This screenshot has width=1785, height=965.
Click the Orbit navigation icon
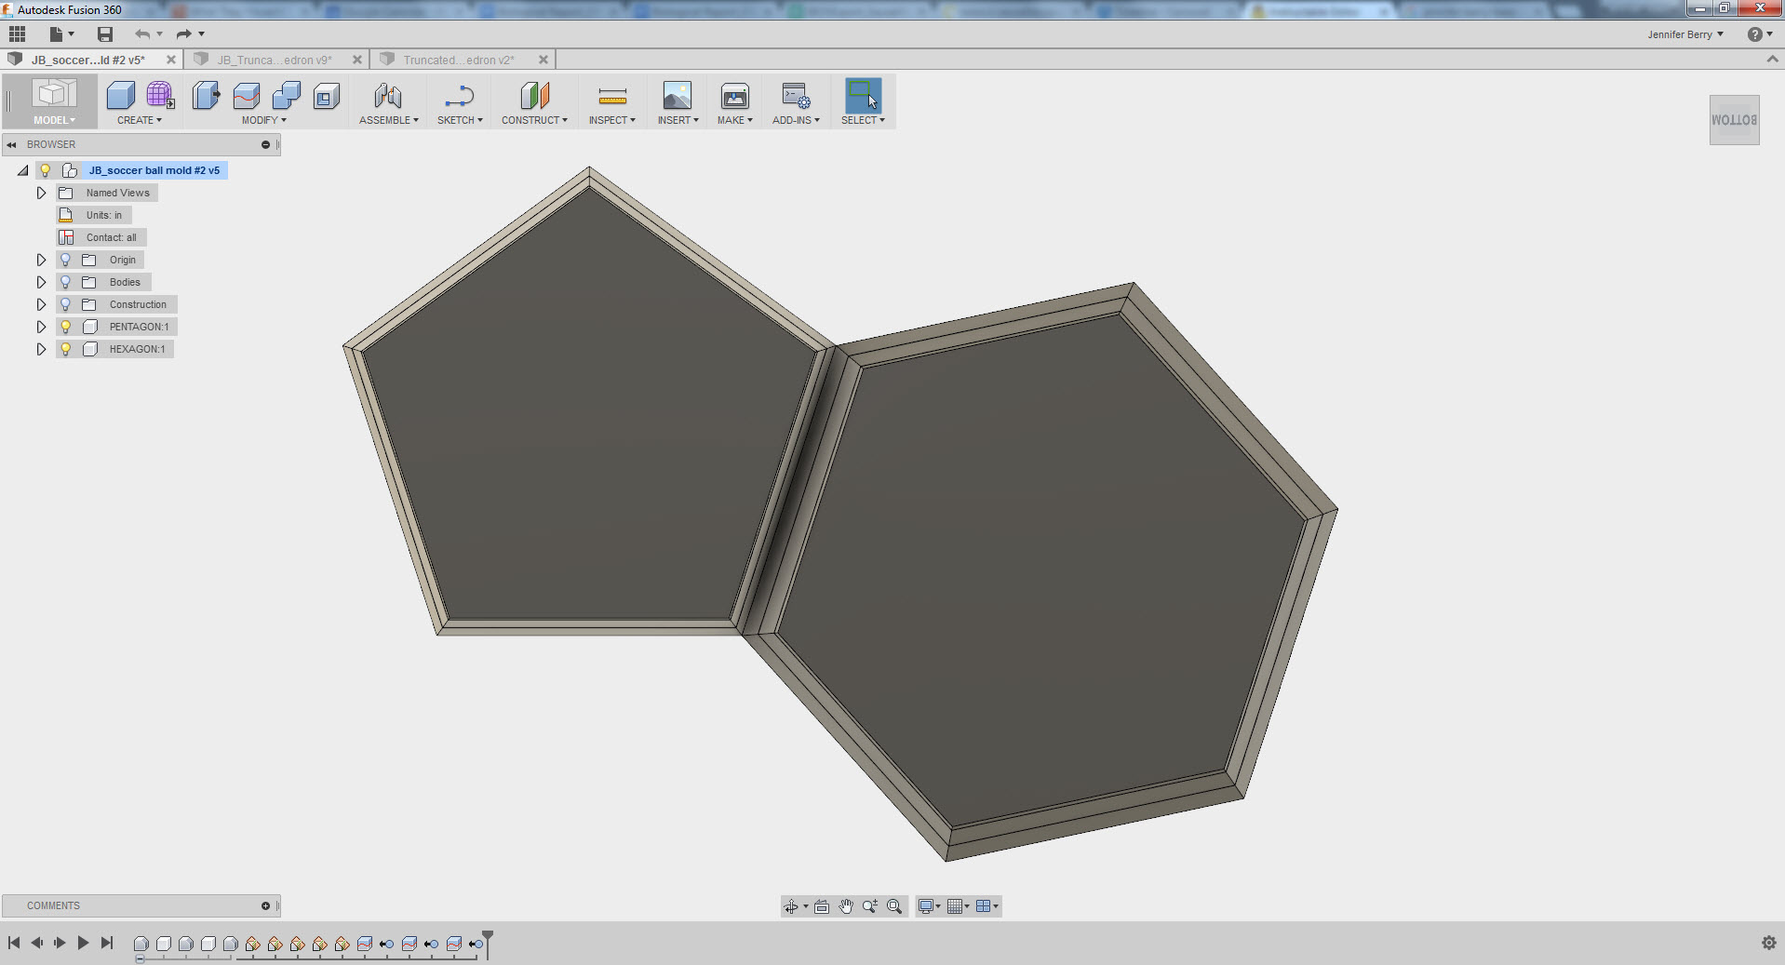[x=792, y=905]
